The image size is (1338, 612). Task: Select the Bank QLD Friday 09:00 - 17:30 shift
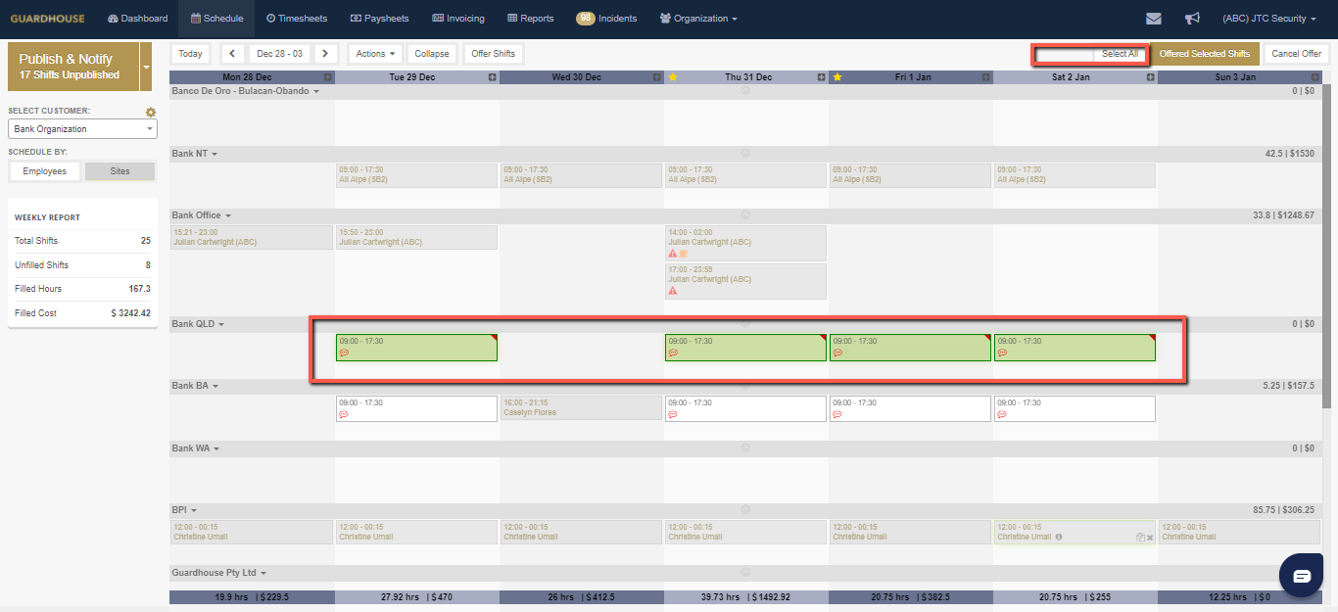[911, 348]
